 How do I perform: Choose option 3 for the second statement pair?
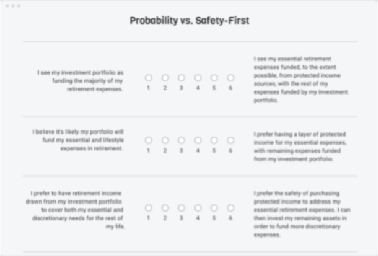tap(182, 140)
